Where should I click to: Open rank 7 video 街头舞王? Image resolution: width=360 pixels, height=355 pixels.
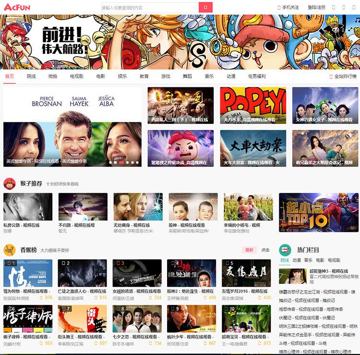pyautogui.click(x=82, y=318)
